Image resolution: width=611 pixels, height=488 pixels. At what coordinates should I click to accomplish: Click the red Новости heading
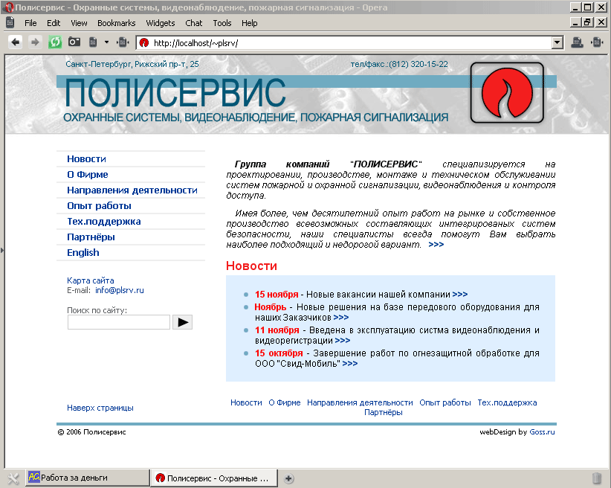tap(251, 266)
